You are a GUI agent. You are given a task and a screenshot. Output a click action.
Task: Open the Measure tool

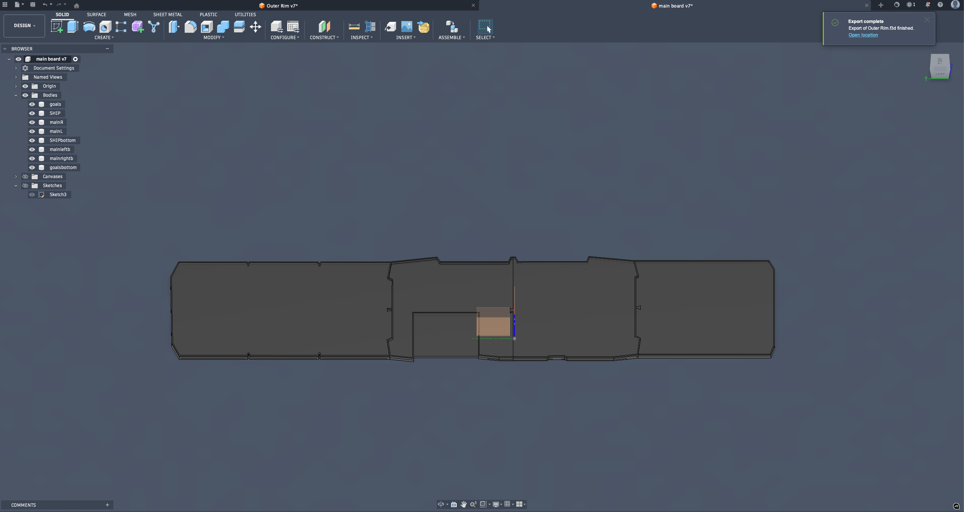tap(354, 27)
